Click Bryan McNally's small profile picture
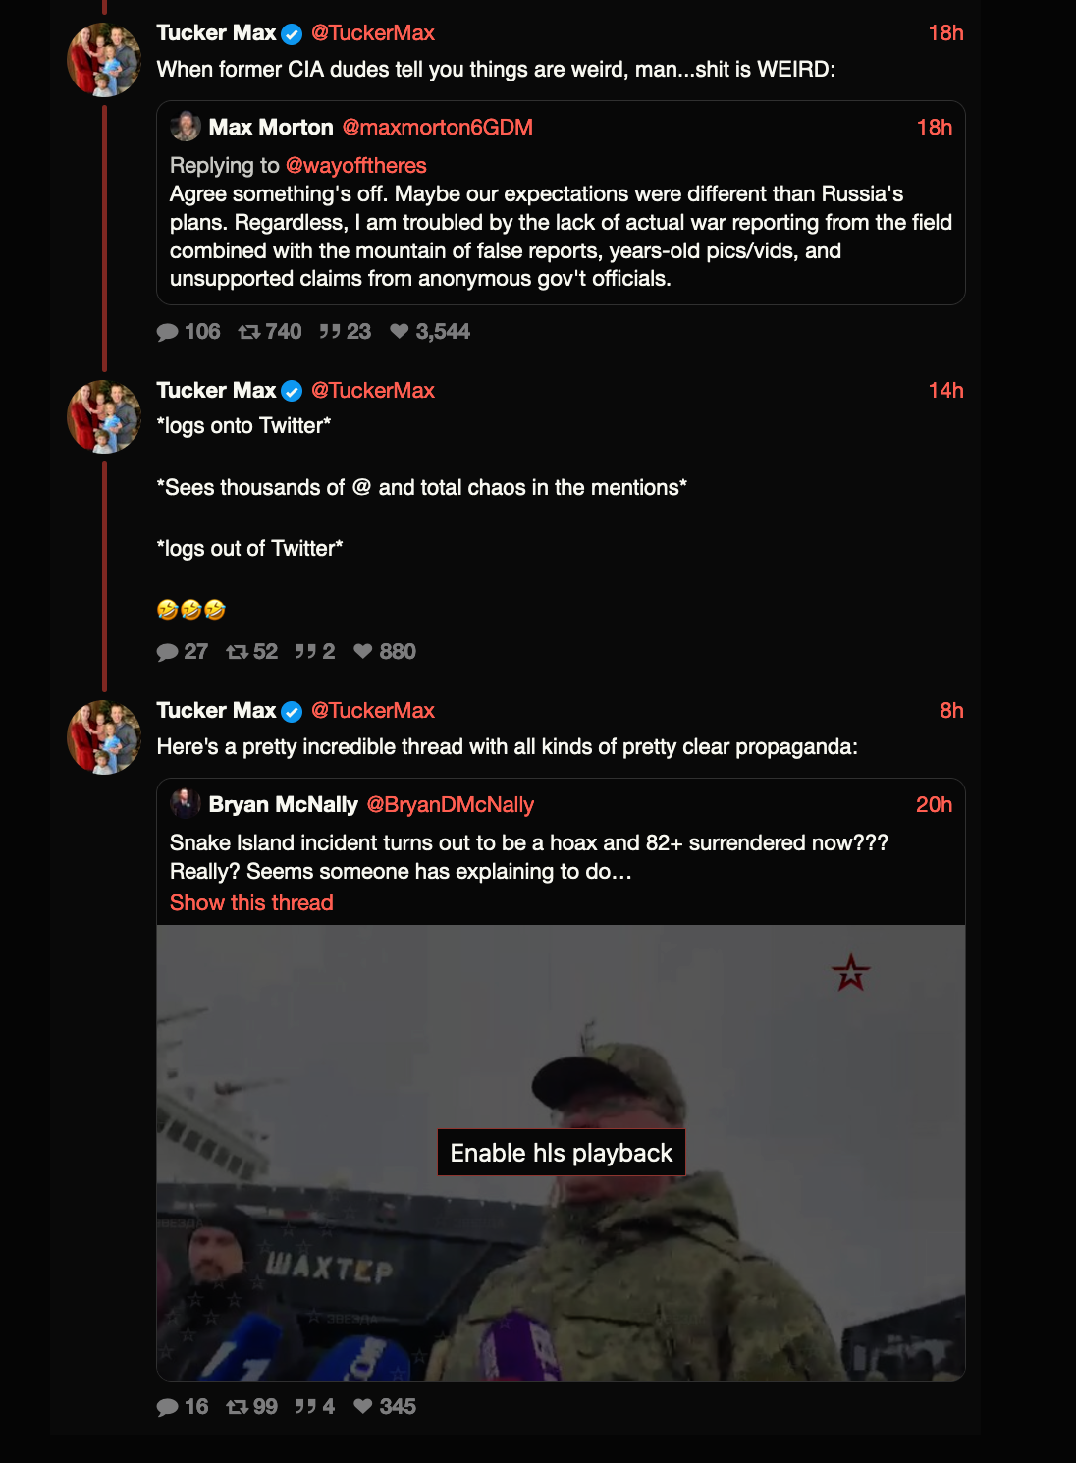The width and height of the screenshot is (1076, 1463). tap(185, 804)
